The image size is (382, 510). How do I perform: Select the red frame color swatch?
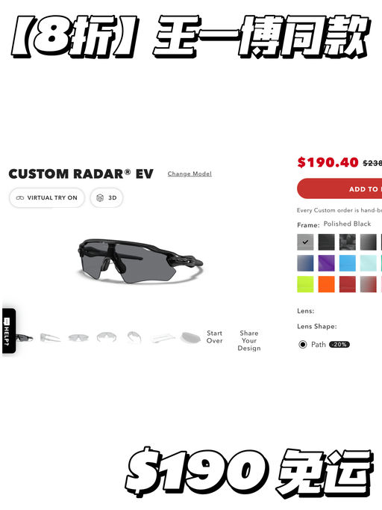point(347,284)
